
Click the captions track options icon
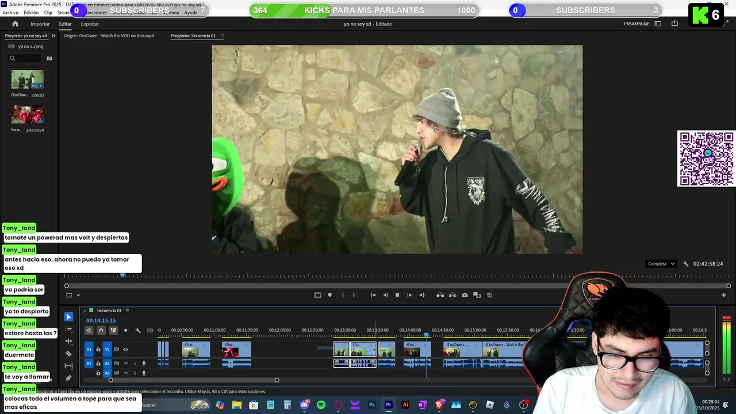coord(150,330)
